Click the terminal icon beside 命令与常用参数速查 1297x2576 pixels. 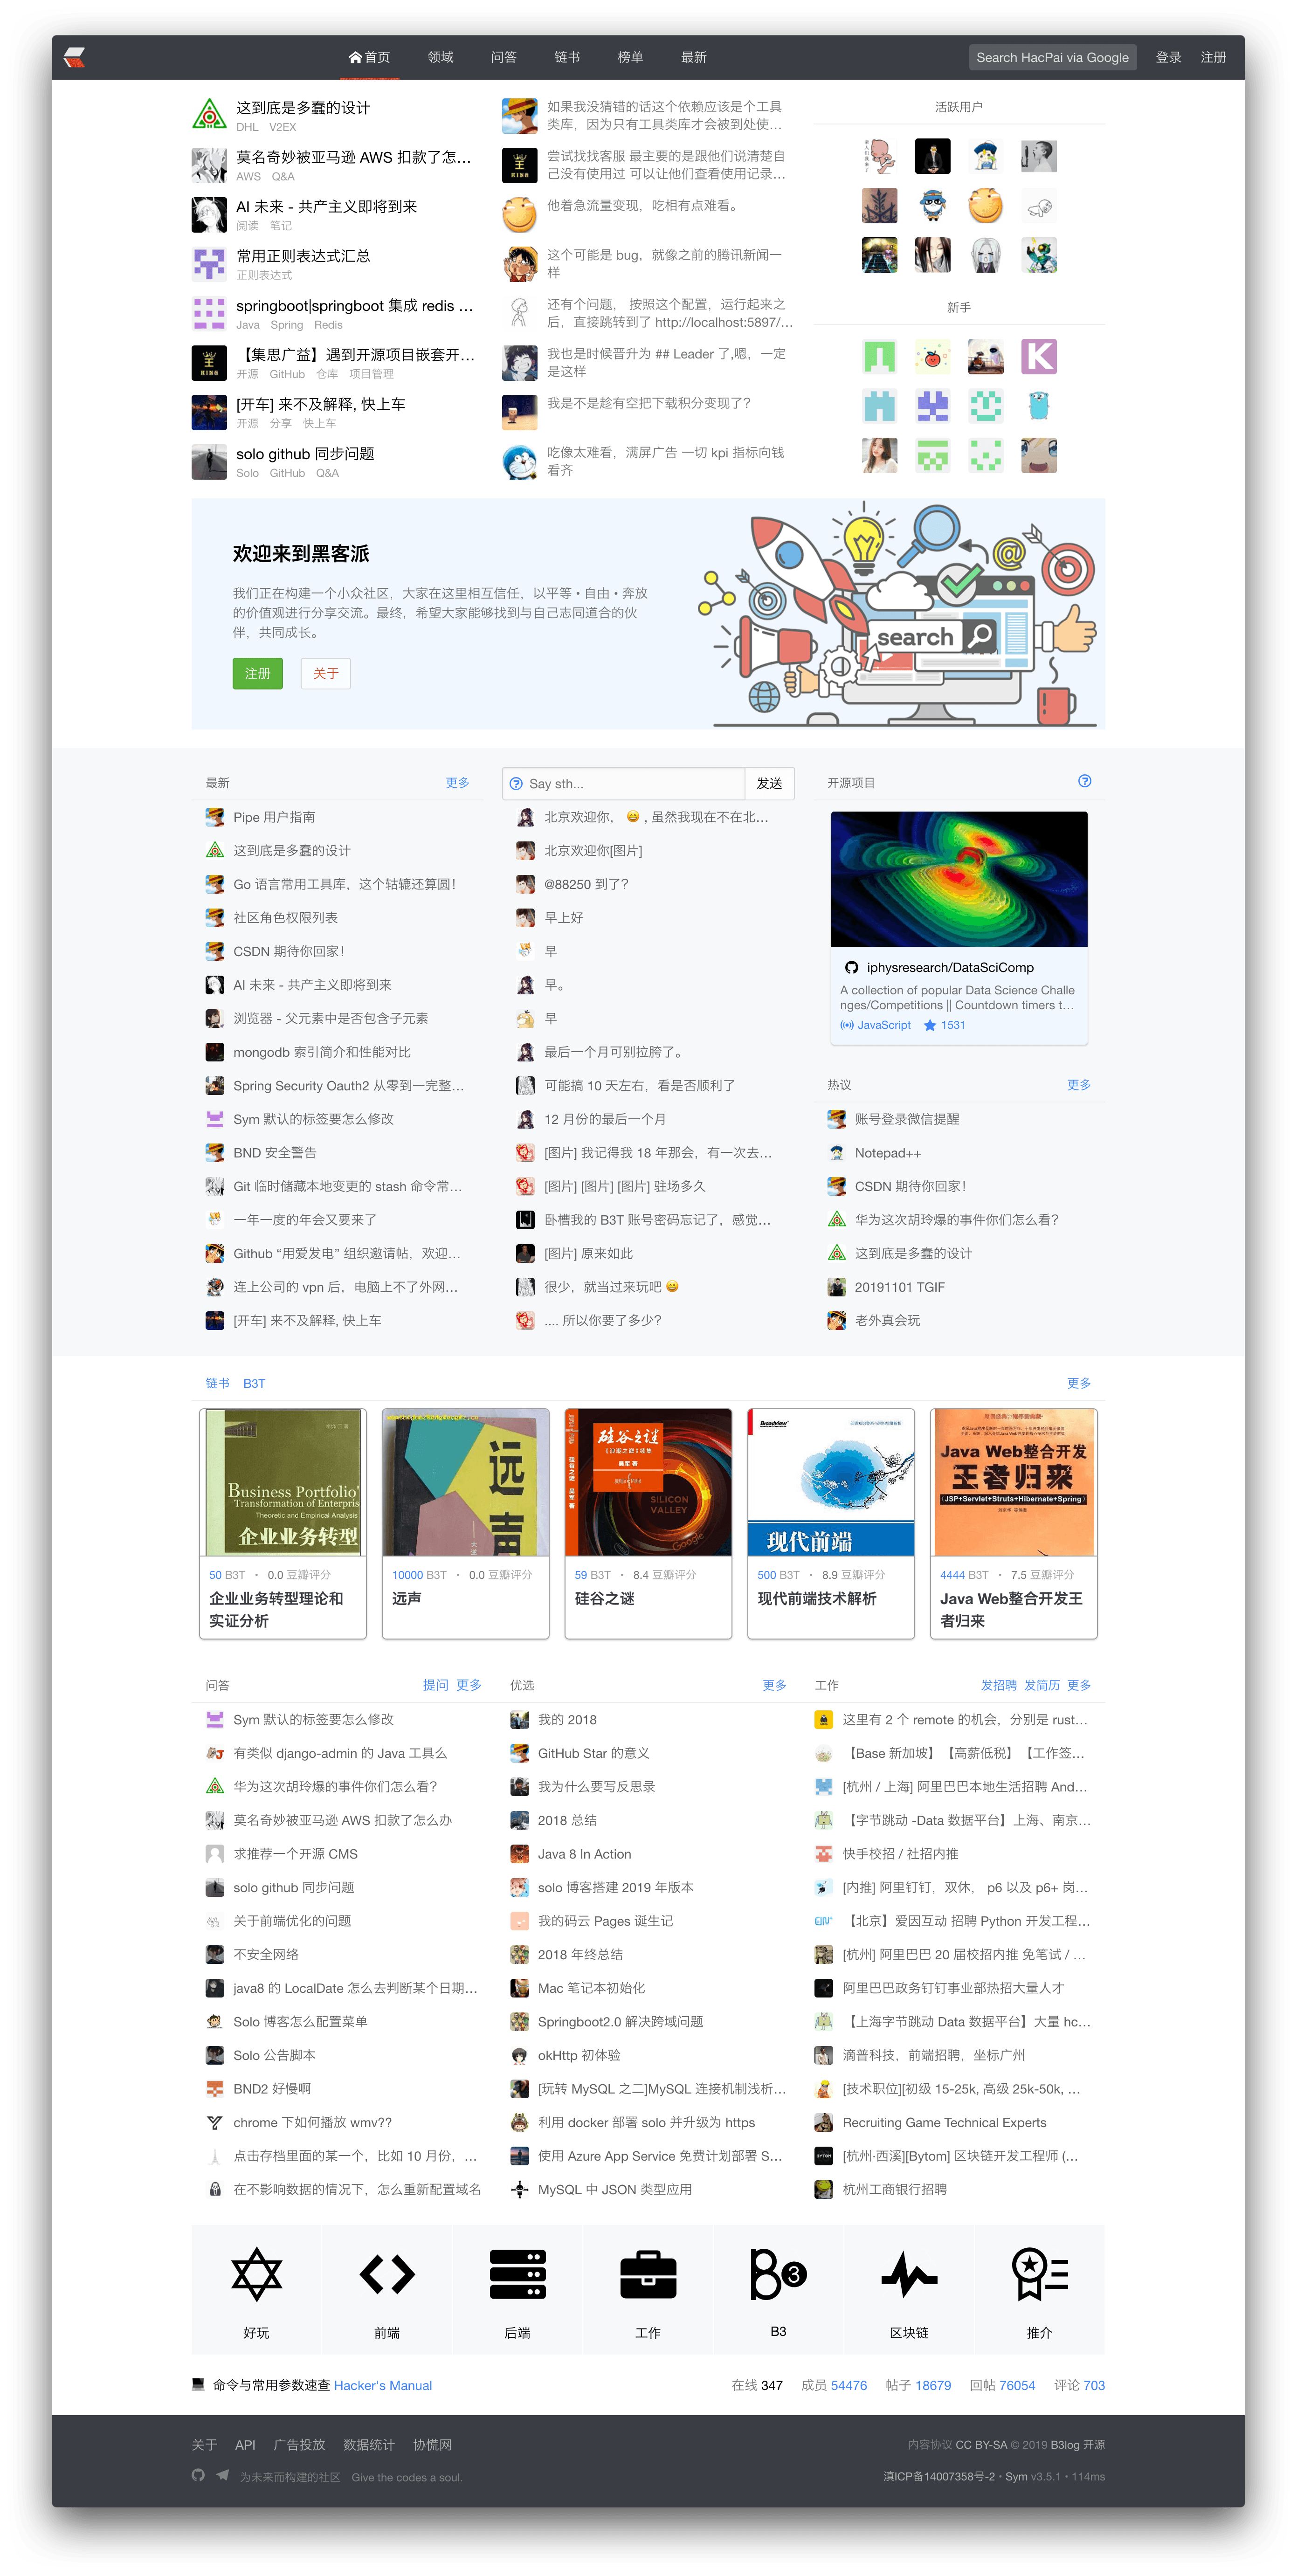[x=198, y=2384]
